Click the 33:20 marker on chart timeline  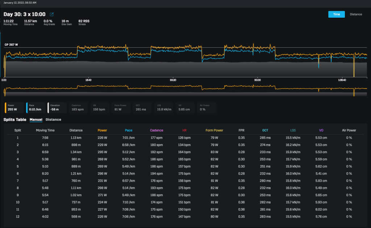(x=173, y=80)
